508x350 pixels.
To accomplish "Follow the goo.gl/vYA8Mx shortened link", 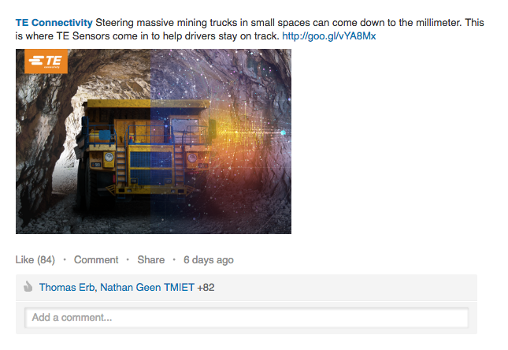I will 329,36.
